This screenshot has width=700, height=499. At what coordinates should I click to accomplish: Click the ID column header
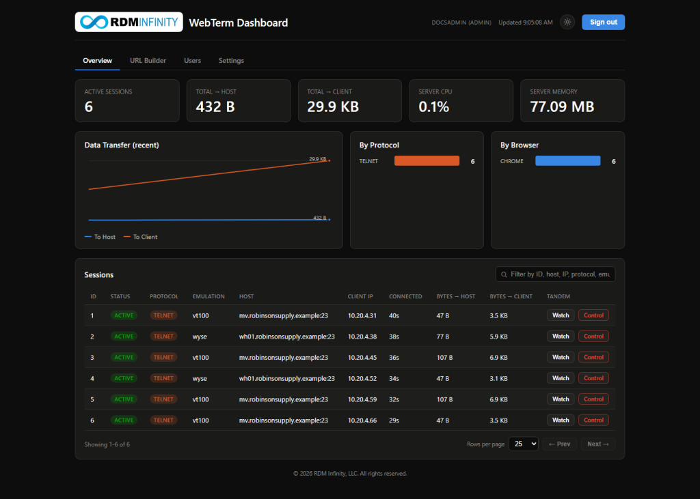pos(93,296)
